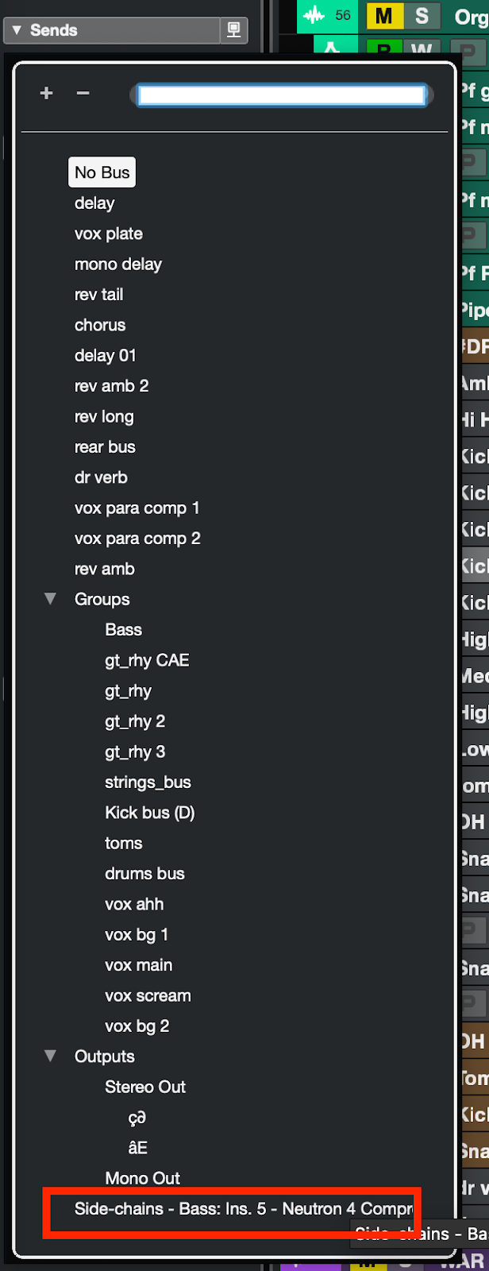Image resolution: width=489 pixels, height=1271 pixels.
Task: Select the No Bus entry
Action: click(x=102, y=172)
